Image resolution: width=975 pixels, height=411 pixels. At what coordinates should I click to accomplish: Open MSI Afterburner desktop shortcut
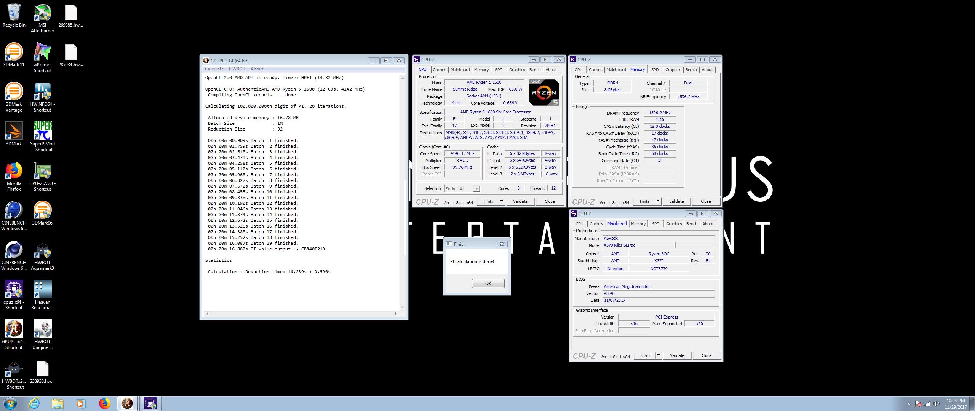click(42, 19)
